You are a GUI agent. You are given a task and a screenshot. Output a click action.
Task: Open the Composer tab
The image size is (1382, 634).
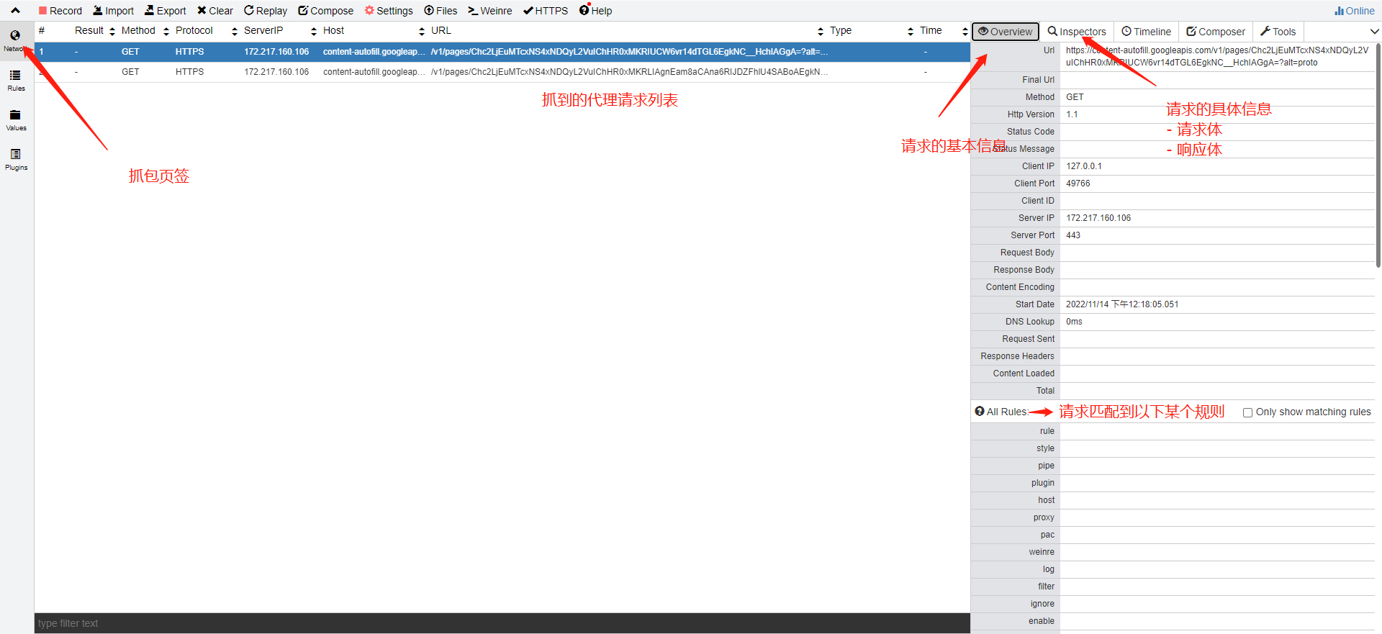coord(1215,32)
